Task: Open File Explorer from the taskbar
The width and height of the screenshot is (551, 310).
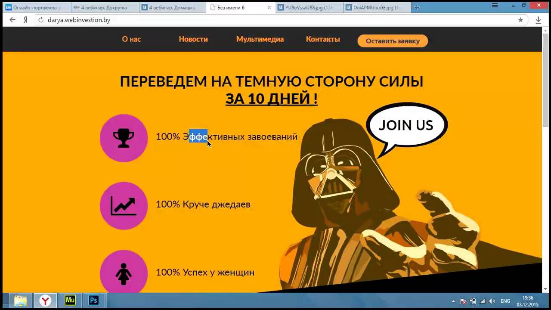Action: coord(20,300)
